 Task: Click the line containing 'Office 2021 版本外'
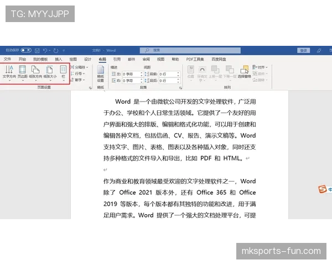179,193
